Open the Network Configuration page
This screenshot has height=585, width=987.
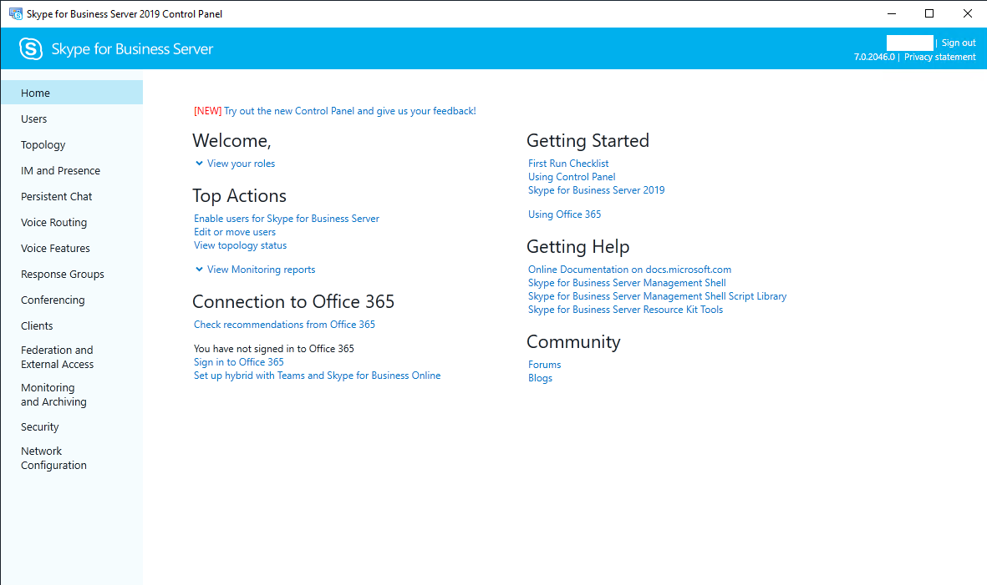click(53, 458)
